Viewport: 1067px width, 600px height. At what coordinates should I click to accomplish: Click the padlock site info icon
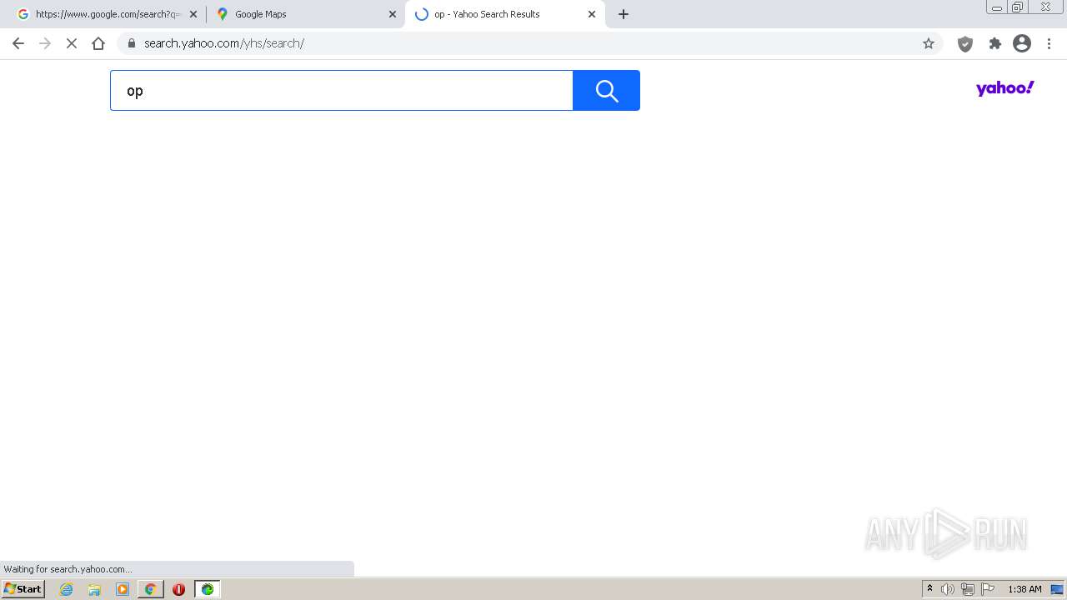click(x=131, y=43)
